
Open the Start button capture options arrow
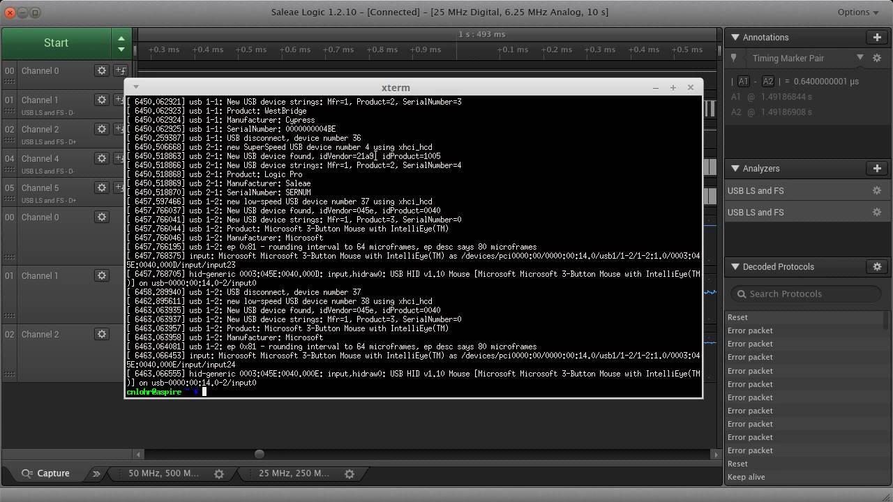(x=121, y=50)
